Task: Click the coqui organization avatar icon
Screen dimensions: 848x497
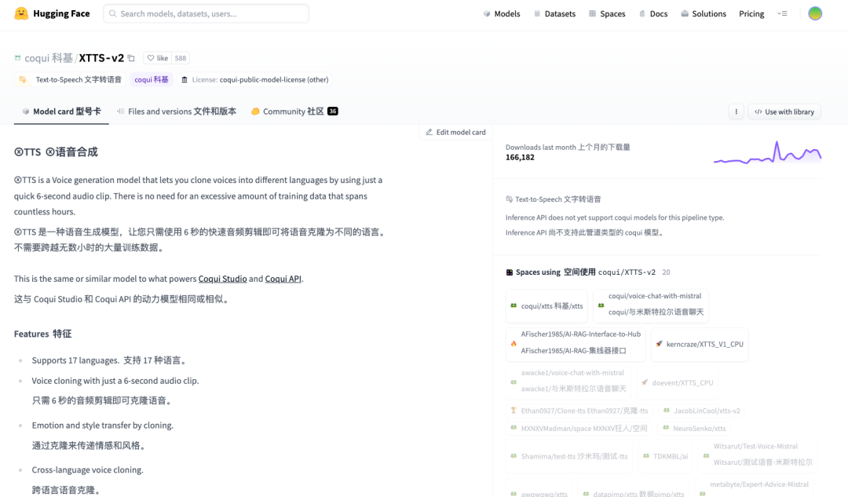Action: tap(18, 58)
